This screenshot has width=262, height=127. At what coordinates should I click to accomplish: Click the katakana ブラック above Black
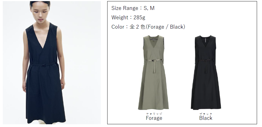click(x=206, y=114)
